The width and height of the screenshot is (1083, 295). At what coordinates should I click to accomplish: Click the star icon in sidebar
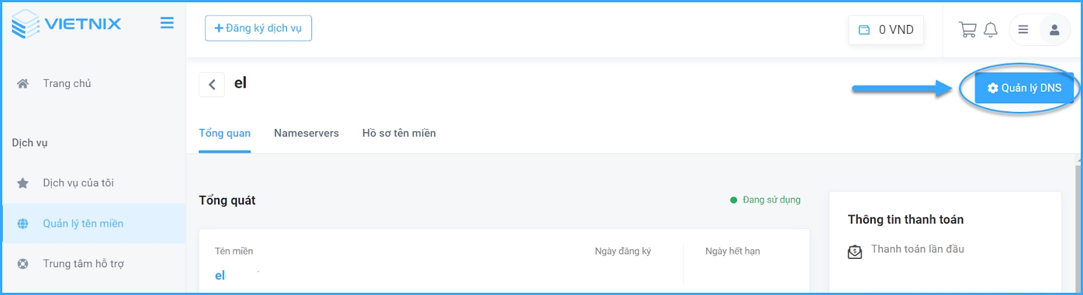(23, 183)
